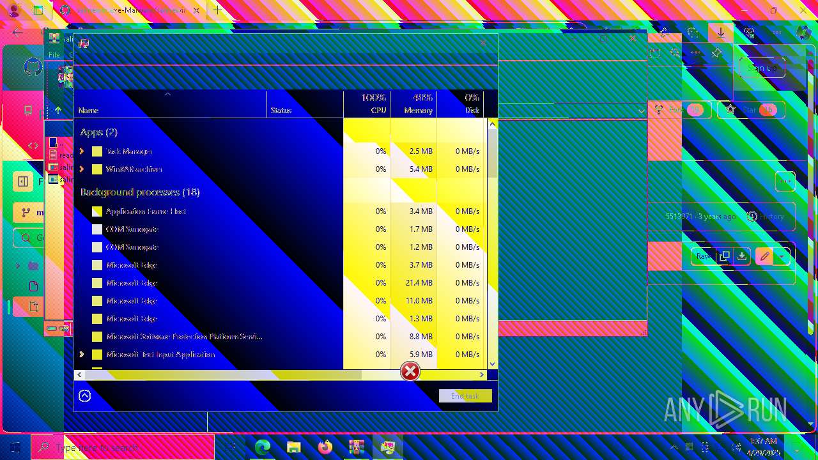The width and height of the screenshot is (818, 460).
Task: Open the Copilot icon in browser toolbar
Action: (x=804, y=32)
